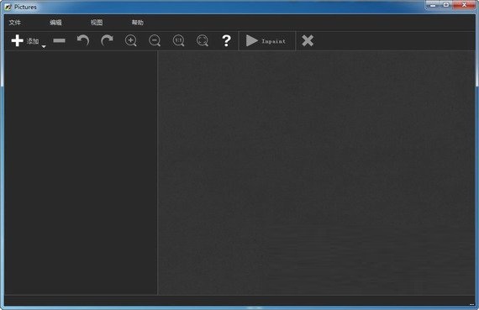
Task: Click the plus Add icon
Action: click(18, 40)
